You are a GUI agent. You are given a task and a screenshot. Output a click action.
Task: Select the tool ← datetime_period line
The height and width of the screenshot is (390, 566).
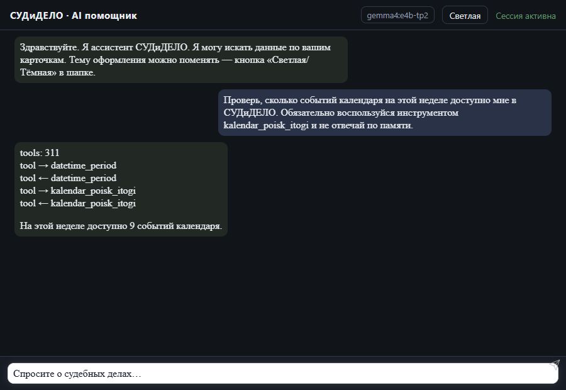point(68,178)
